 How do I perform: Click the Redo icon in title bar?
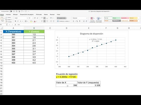(26, 11)
